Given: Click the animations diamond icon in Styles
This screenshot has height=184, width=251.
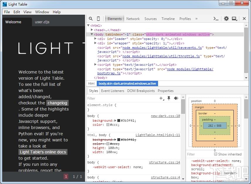Looking at the screenshot, I should [x=176, y=98].
